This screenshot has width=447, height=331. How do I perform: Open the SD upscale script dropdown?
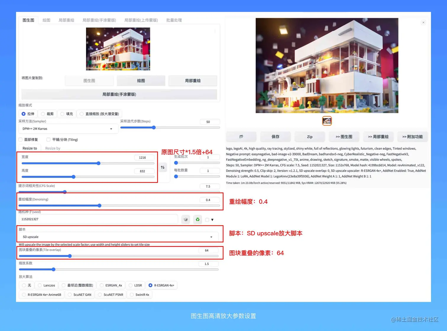point(118,237)
